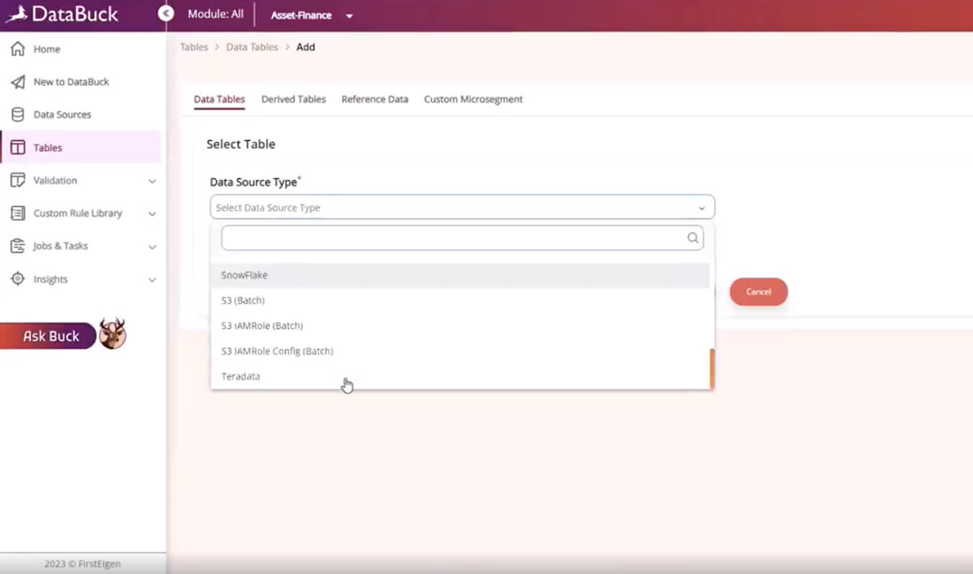Viewport: 973px width, 574px height.
Task: Click the data source type search field
Action: pyautogui.click(x=462, y=238)
